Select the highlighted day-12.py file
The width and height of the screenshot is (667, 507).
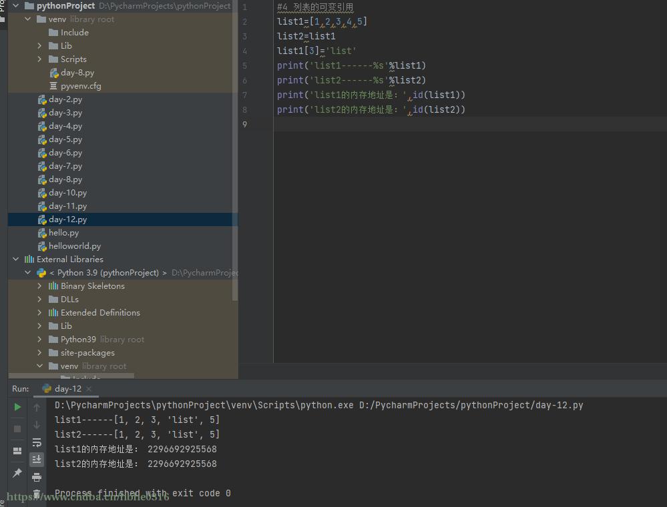67,219
